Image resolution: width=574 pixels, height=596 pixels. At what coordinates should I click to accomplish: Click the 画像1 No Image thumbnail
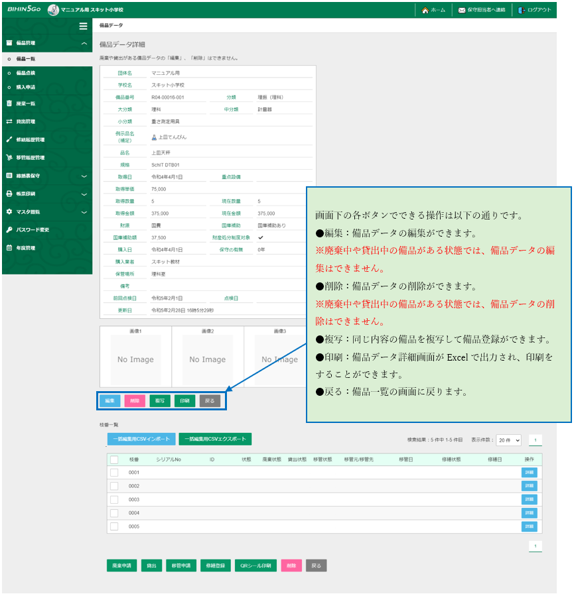135,359
